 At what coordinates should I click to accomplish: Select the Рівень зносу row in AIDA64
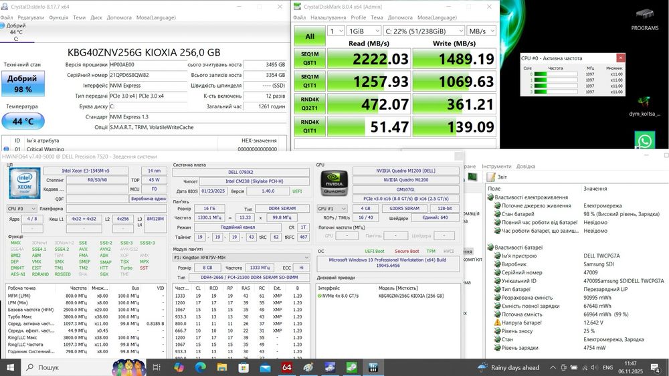click(576, 331)
